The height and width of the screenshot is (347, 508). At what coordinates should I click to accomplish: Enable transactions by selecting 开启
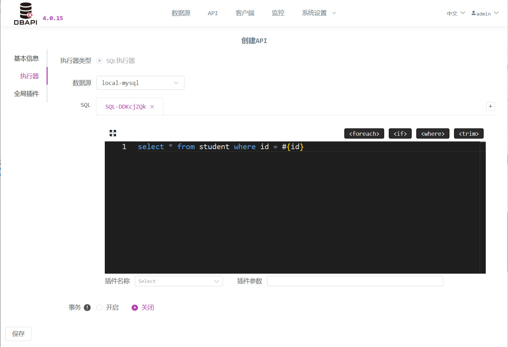coord(99,308)
